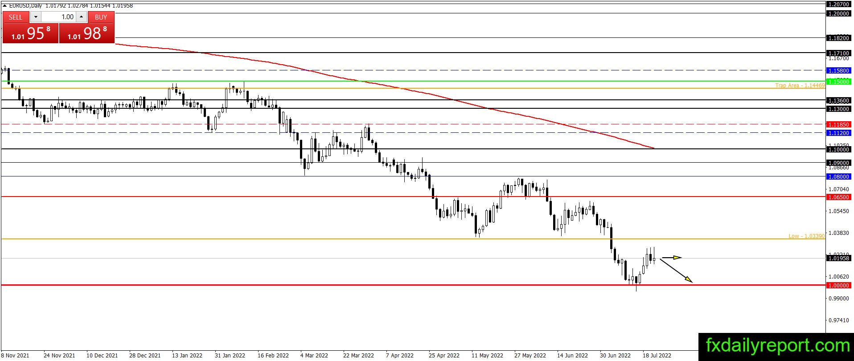Click the BUY button
The width and height of the screenshot is (854, 361).
[x=101, y=17]
